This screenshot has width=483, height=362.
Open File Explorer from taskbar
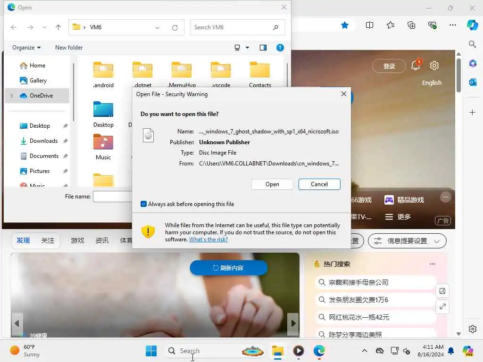pyautogui.click(x=277, y=351)
